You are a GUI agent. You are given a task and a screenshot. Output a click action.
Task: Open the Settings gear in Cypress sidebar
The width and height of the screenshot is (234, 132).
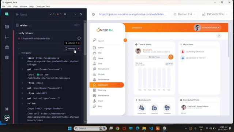click(7, 58)
